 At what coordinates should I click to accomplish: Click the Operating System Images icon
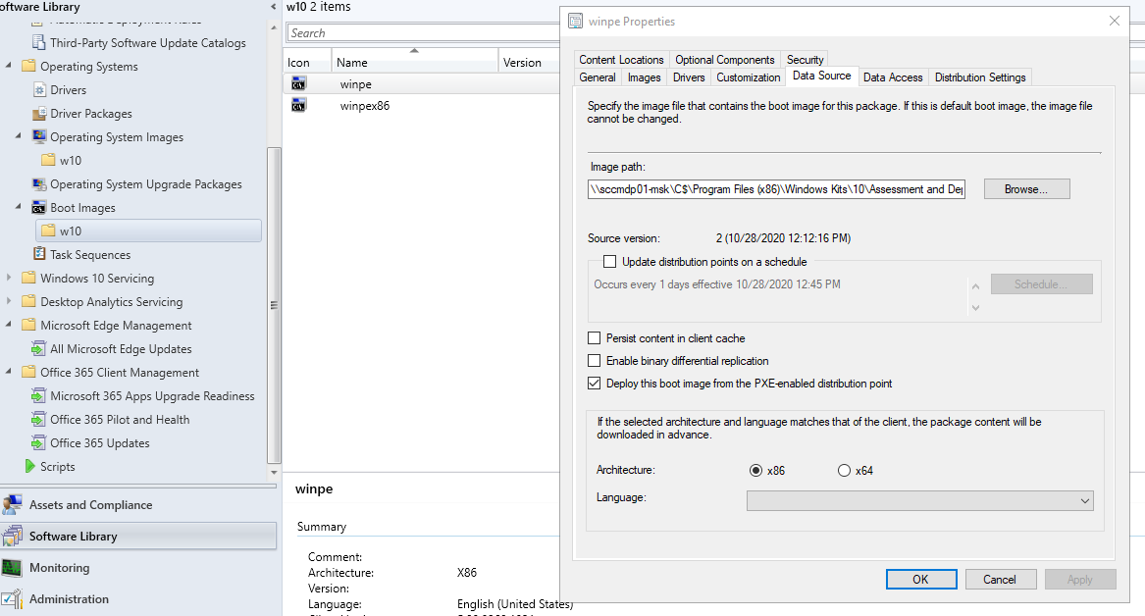pos(39,136)
